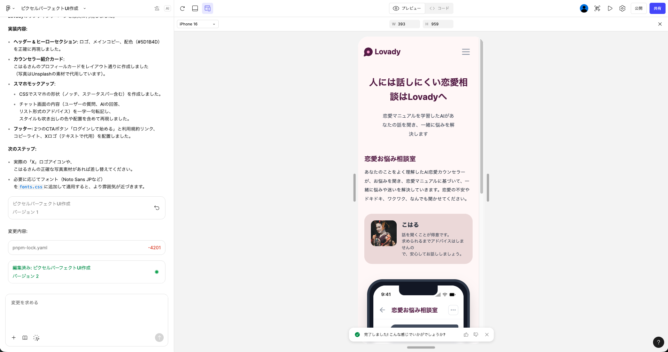Viewport: 668px width, 352px height.
Task: Switch to コード view
Action: [440, 8]
